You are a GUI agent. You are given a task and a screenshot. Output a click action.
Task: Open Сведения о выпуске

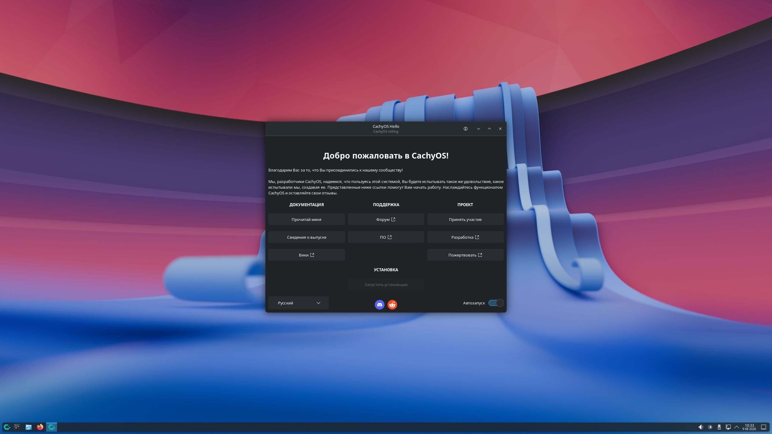point(306,237)
